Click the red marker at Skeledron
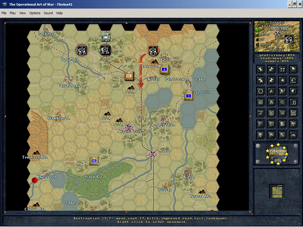Image resolution: width=303 pixels, height=227 pixels. point(35,180)
